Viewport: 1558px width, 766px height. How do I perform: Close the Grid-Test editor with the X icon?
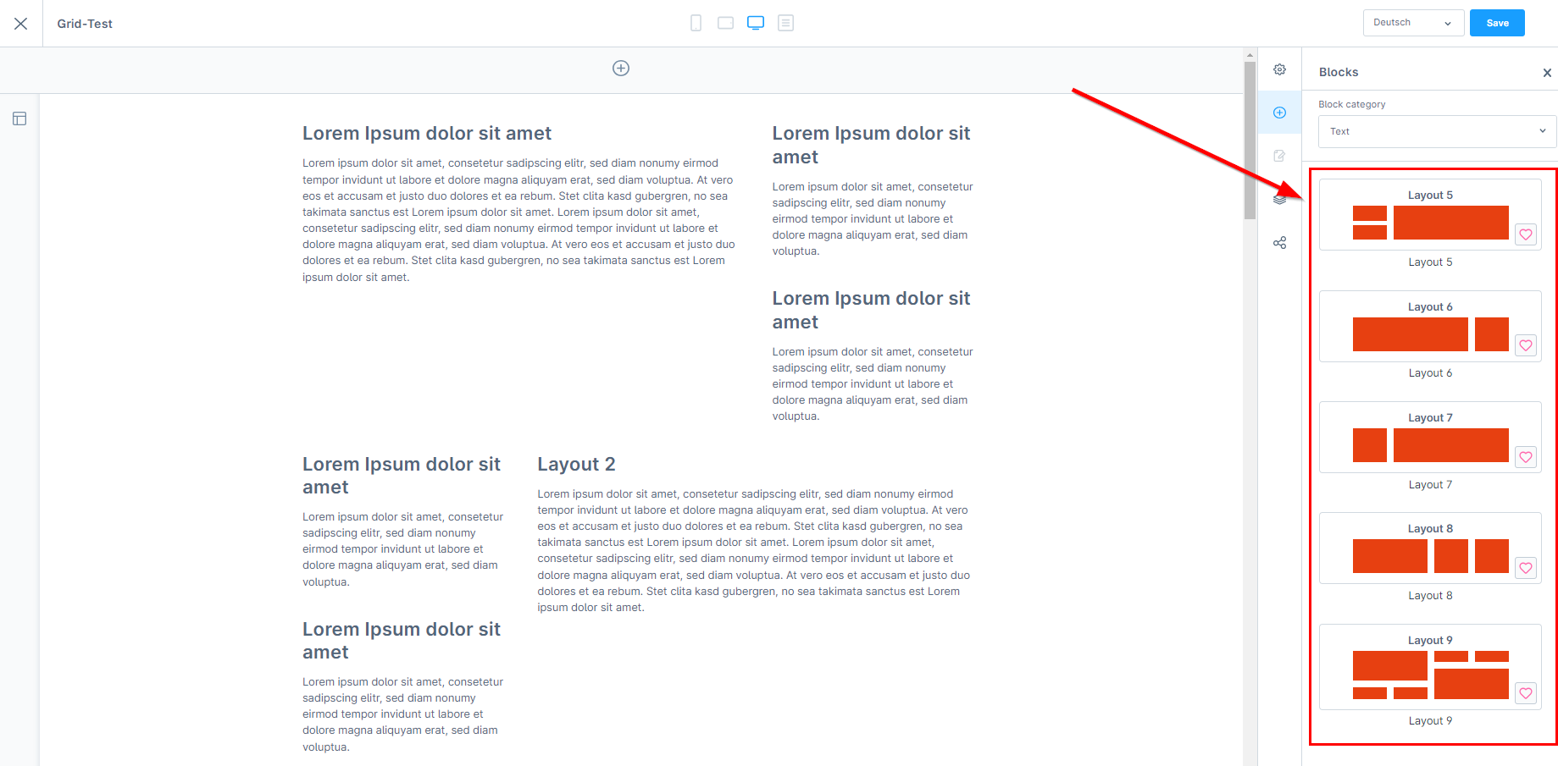(x=21, y=24)
